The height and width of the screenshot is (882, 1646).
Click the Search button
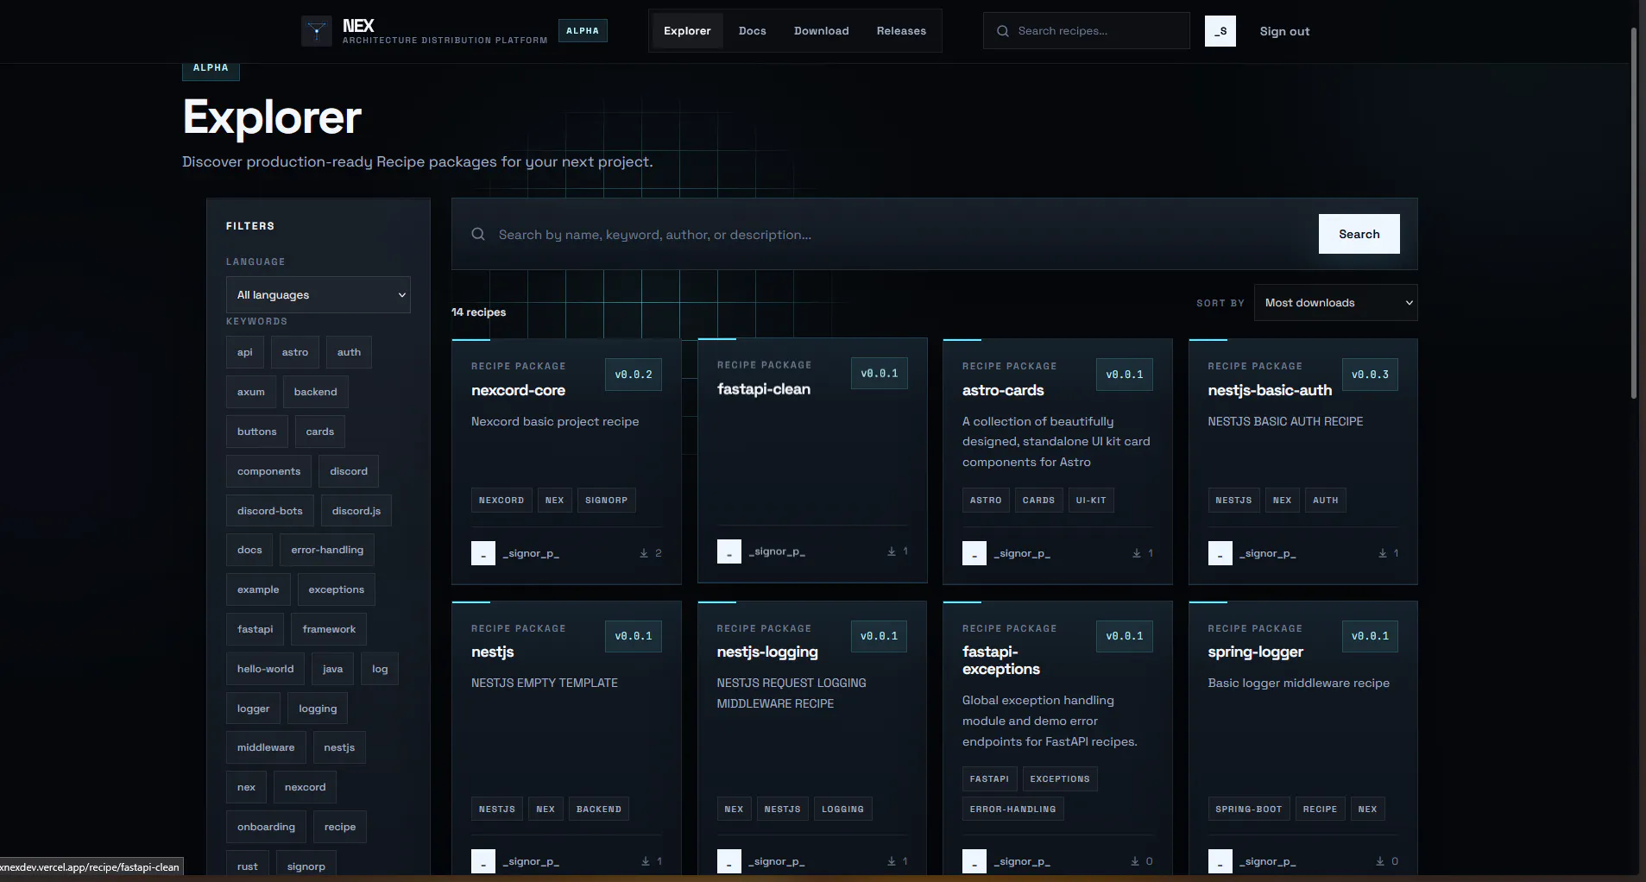pyautogui.click(x=1359, y=234)
